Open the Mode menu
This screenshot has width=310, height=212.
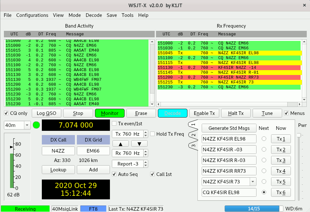pos(75,15)
